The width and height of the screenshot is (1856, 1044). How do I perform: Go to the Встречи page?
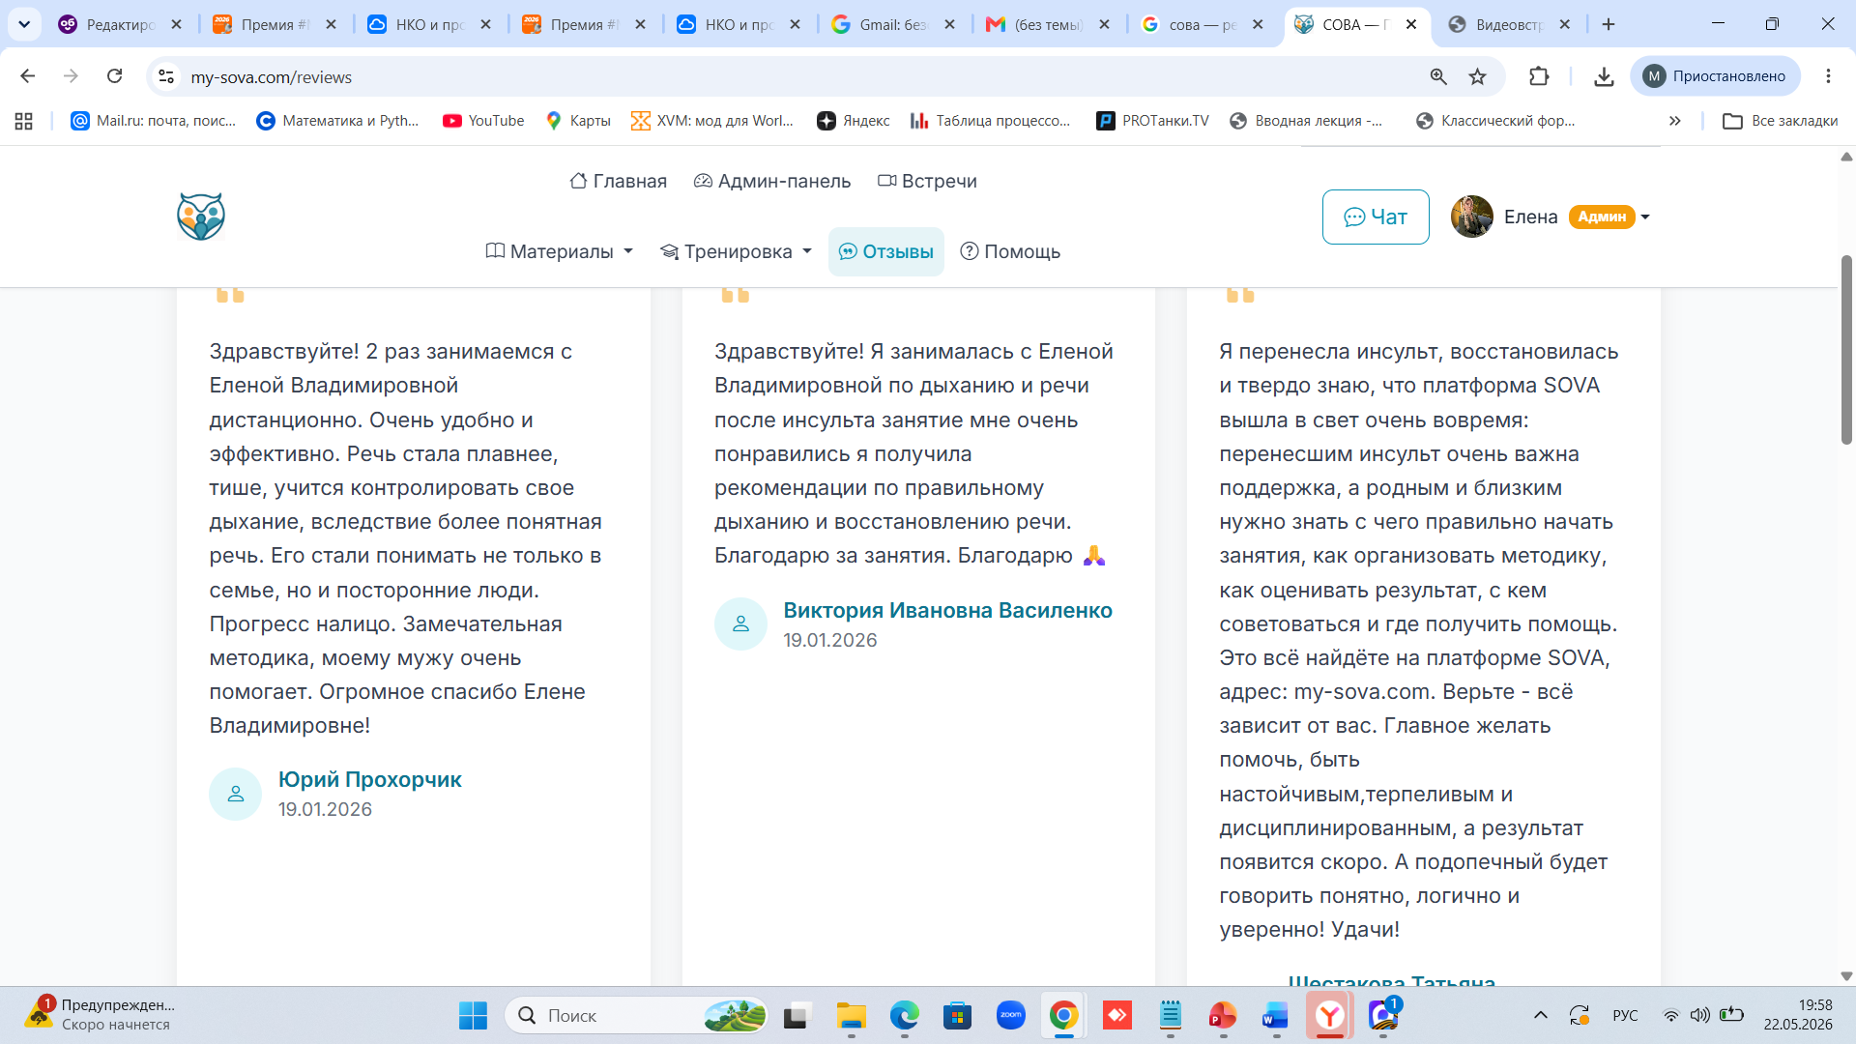[x=927, y=181]
